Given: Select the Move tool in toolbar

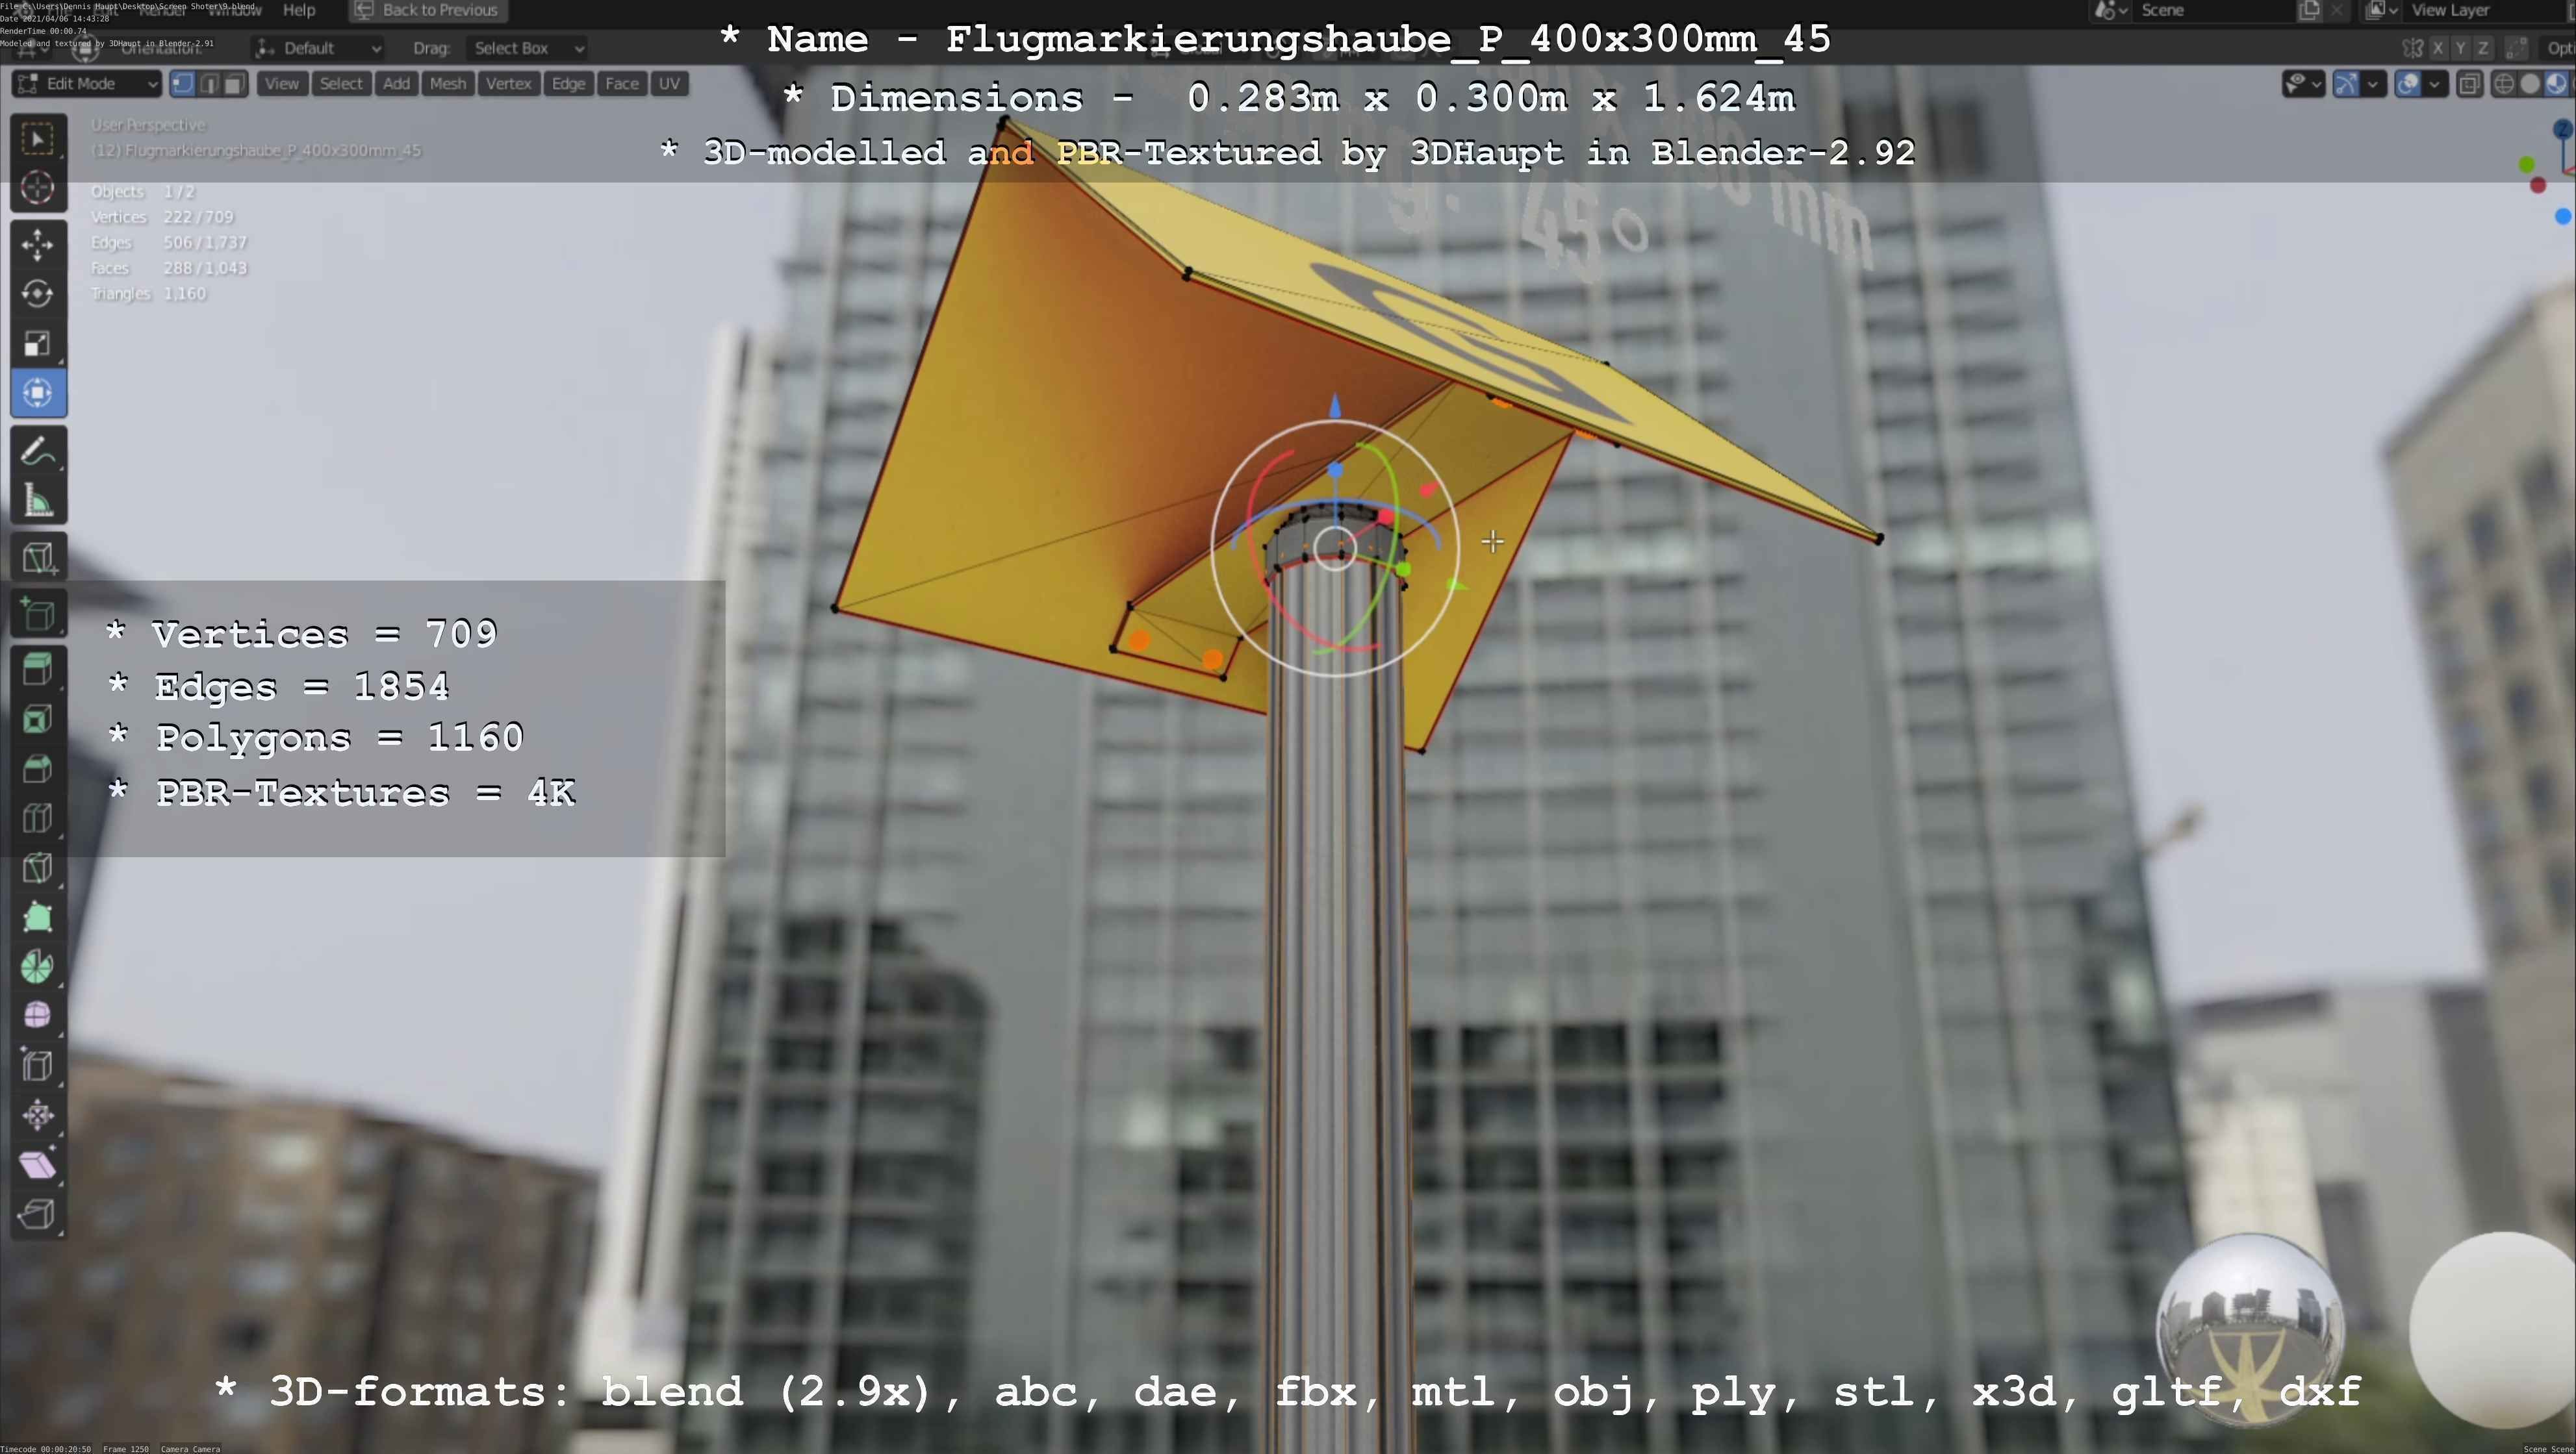Looking at the screenshot, I should (37, 245).
